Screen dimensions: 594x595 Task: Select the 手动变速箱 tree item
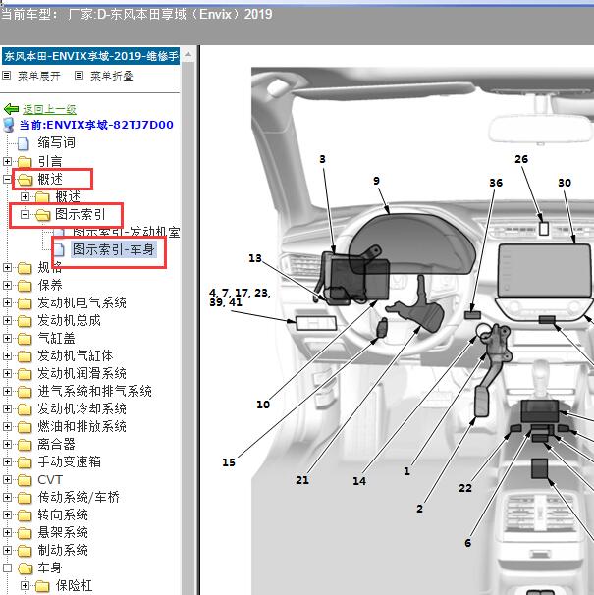(x=69, y=462)
